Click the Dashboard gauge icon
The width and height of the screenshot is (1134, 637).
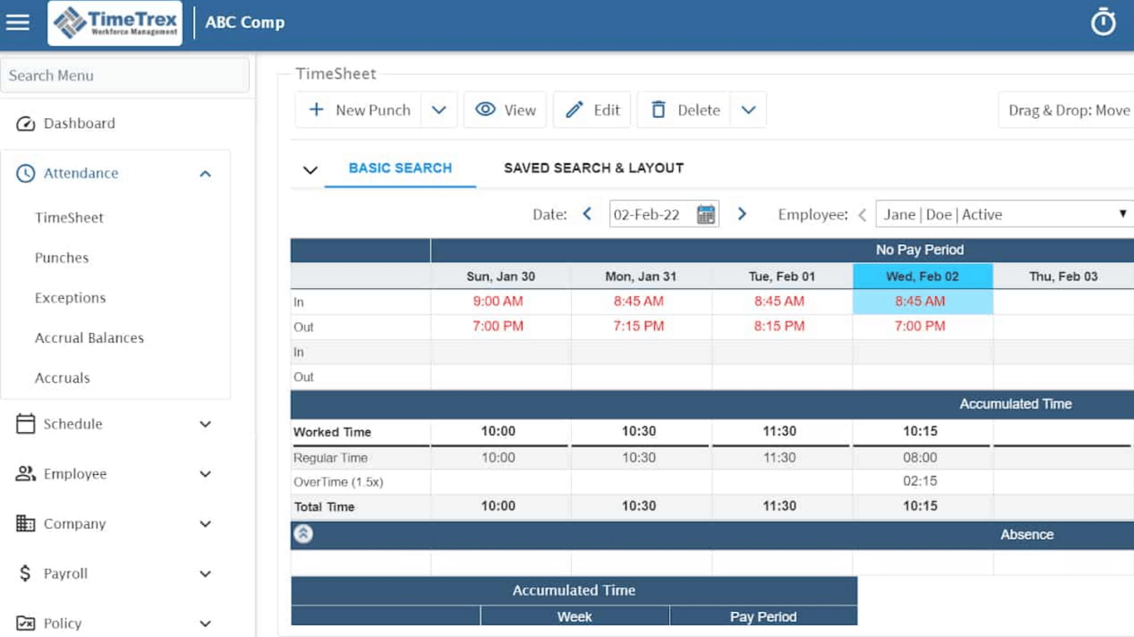pyautogui.click(x=25, y=124)
